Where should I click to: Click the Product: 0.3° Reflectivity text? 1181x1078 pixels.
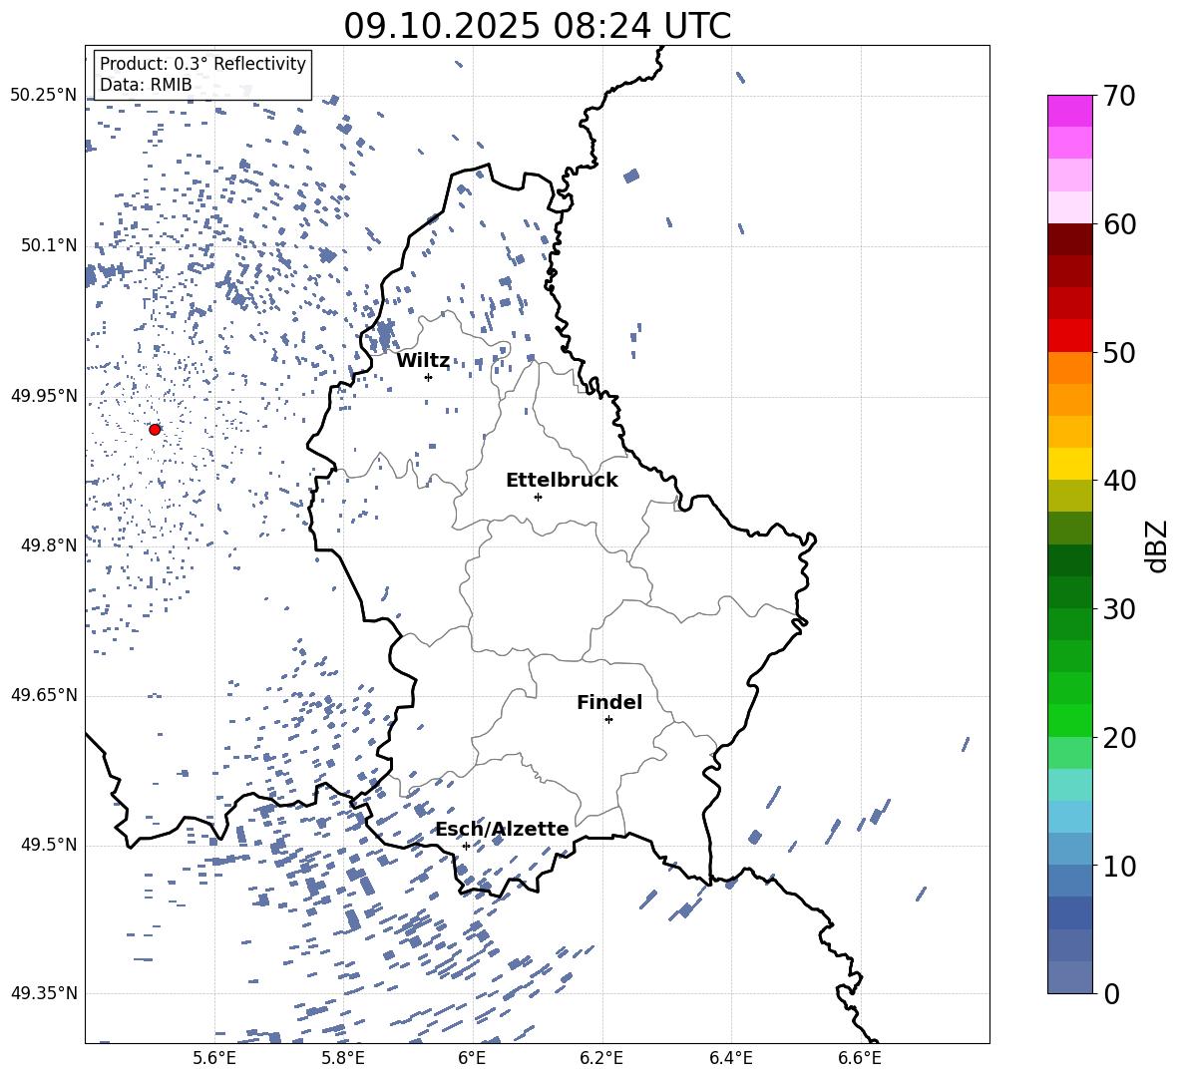pos(202,64)
